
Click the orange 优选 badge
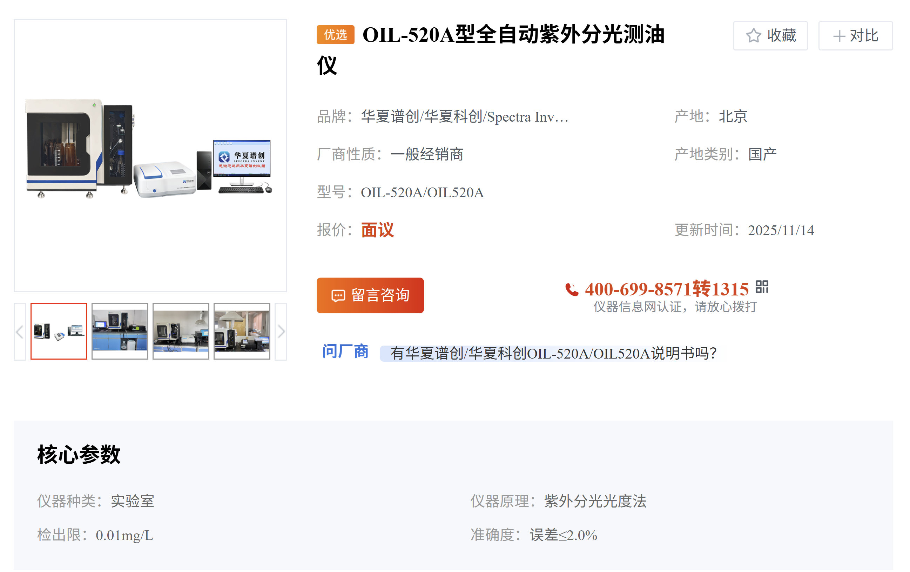pyautogui.click(x=335, y=35)
